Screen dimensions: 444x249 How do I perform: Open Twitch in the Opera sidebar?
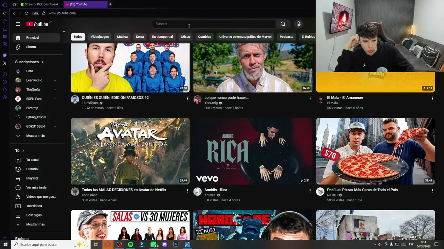pos(5,55)
